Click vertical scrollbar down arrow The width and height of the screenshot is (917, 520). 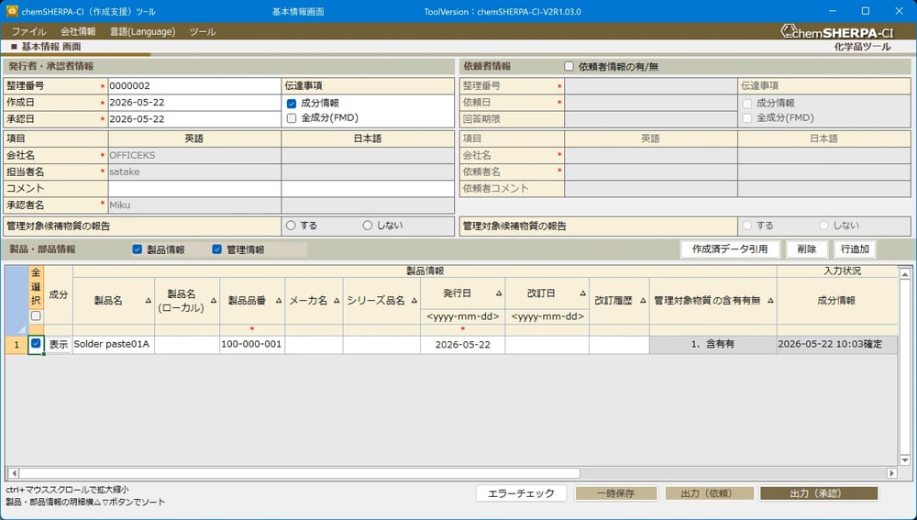[905, 459]
